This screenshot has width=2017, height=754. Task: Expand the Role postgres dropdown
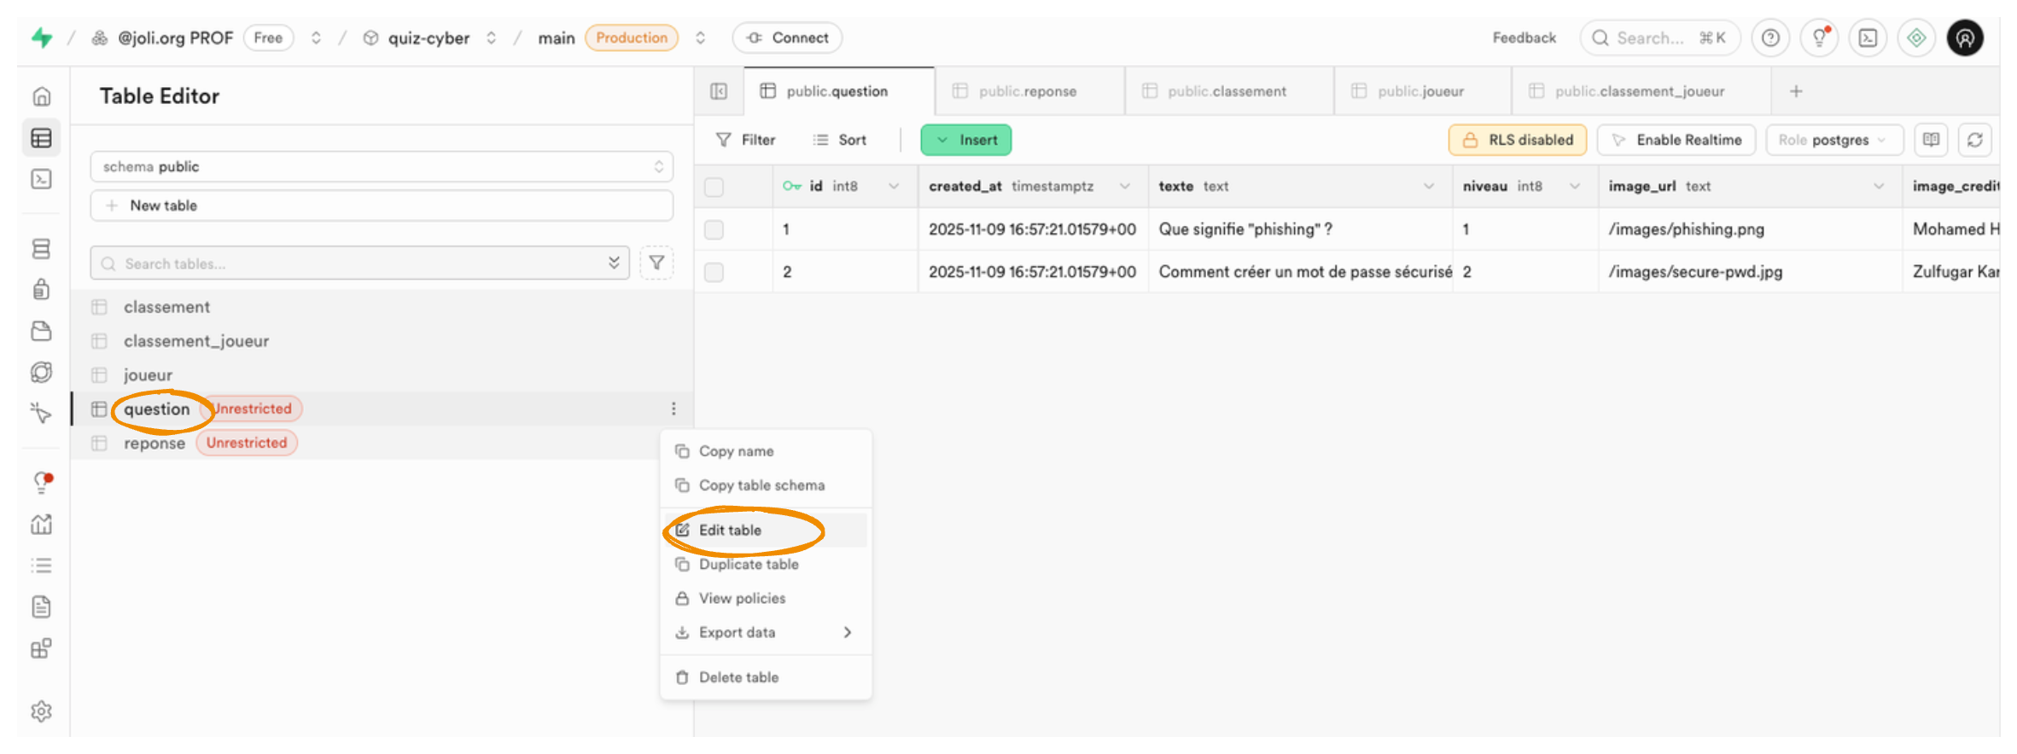1833,140
